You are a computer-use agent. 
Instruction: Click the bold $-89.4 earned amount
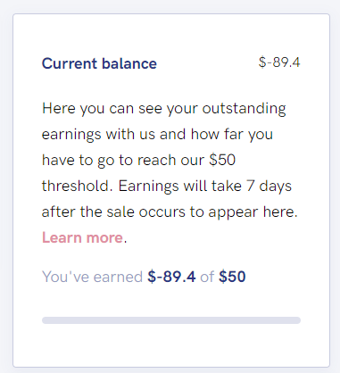point(171,277)
